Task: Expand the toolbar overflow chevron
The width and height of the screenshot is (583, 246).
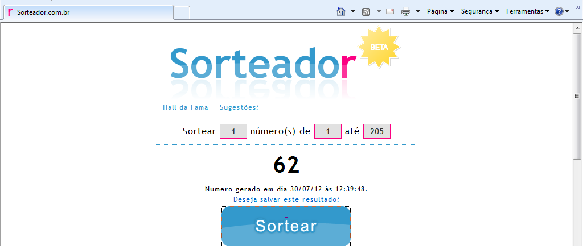Action: pyautogui.click(x=578, y=6)
